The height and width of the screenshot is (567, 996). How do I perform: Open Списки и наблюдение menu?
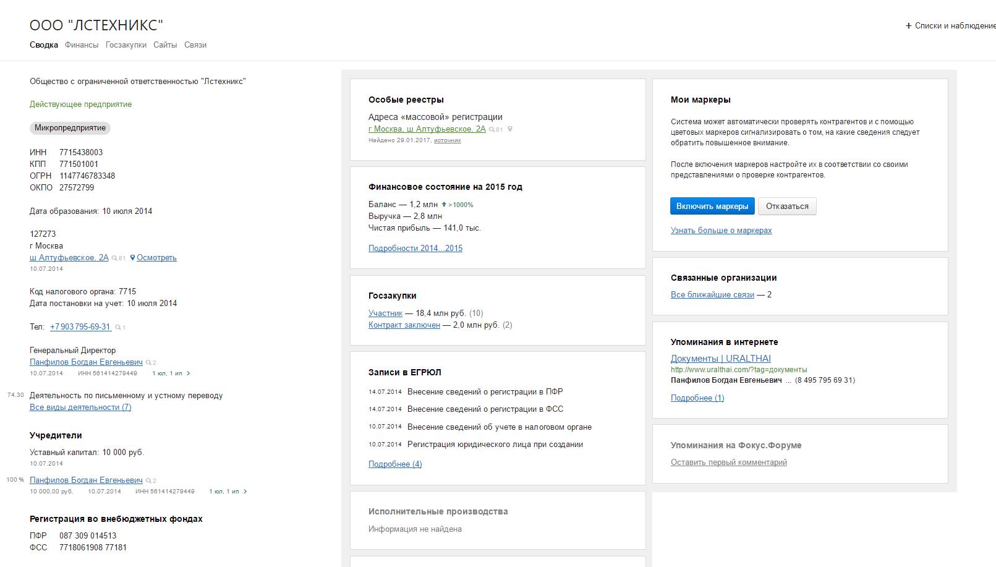[951, 25]
